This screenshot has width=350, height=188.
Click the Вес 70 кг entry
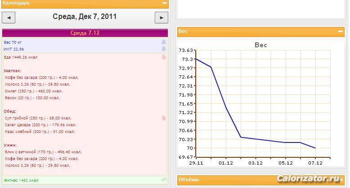click(x=13, y=42)
